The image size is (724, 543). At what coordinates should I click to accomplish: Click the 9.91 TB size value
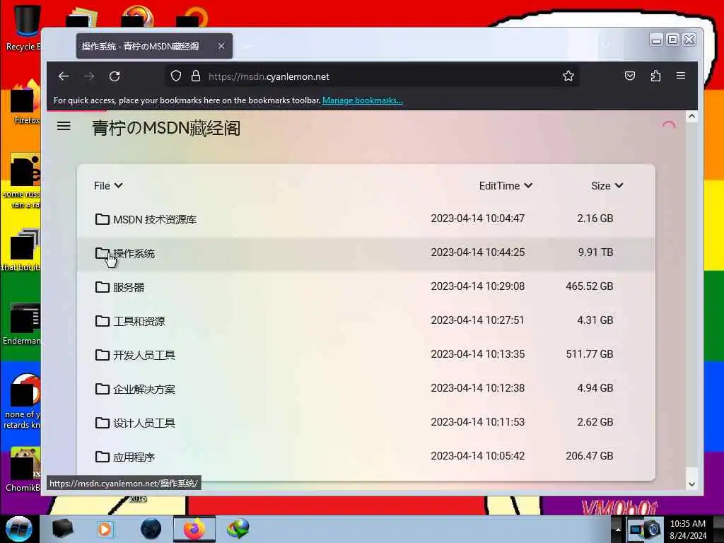click(x=595, y=252)
